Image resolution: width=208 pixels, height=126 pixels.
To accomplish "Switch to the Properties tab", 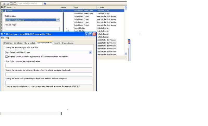I will [x=8, y=43].
